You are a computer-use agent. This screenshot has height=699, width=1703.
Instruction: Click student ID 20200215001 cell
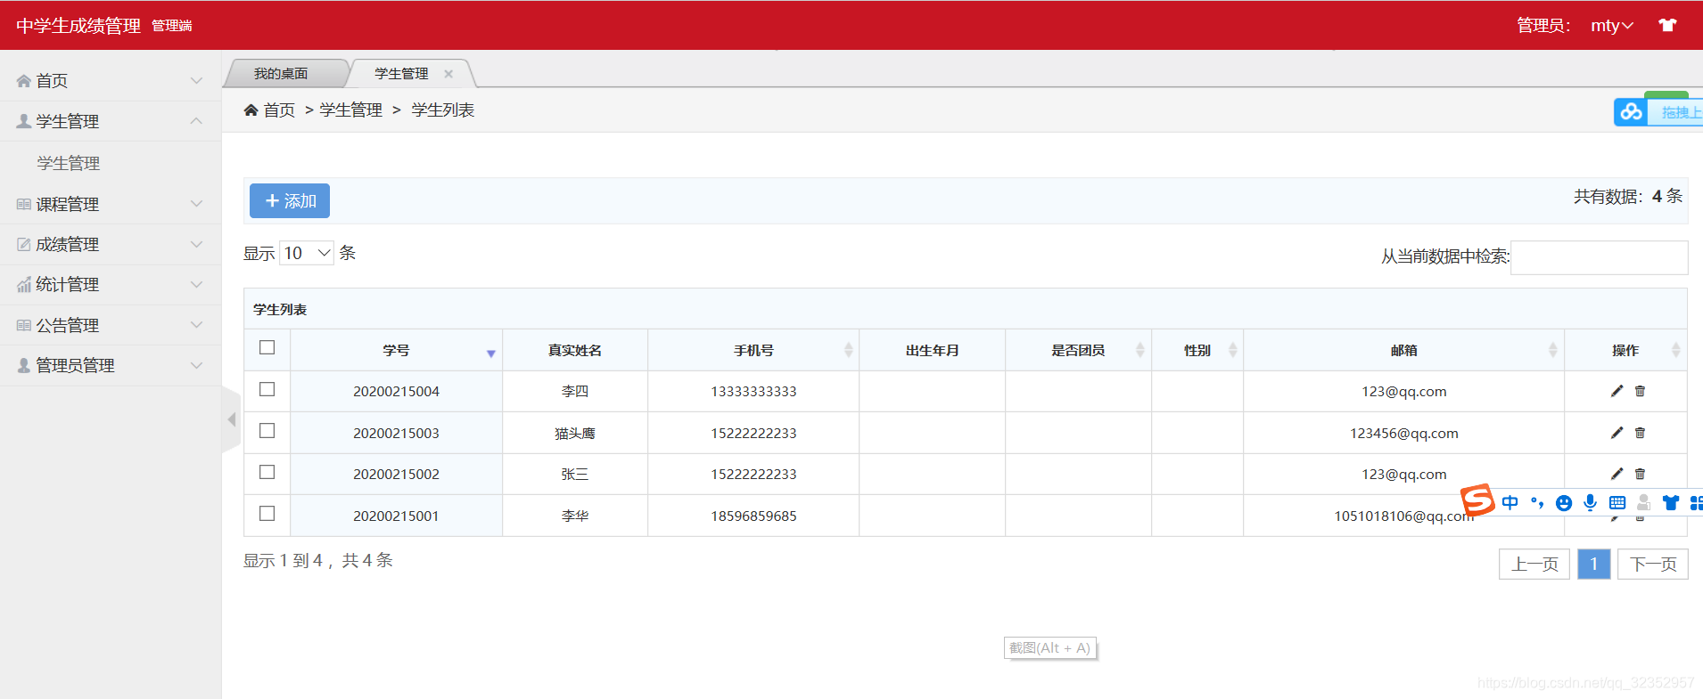(396, 516)
